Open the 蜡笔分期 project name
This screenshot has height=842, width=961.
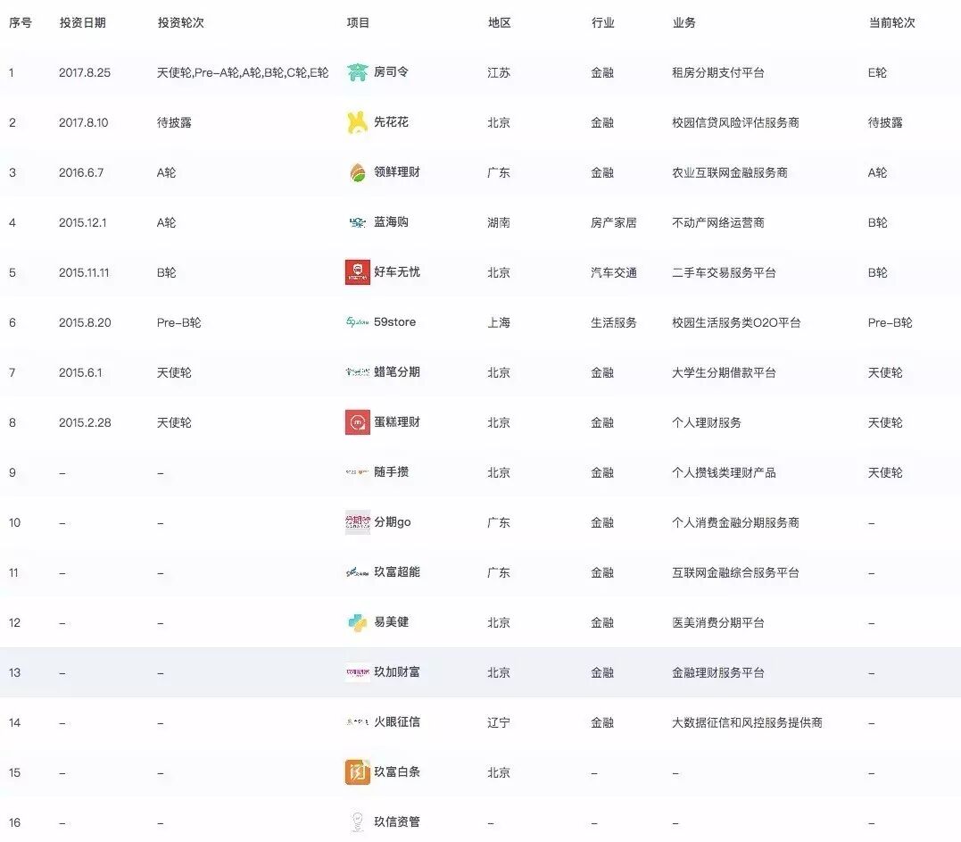pyautogui.click(x=397, y=372)
